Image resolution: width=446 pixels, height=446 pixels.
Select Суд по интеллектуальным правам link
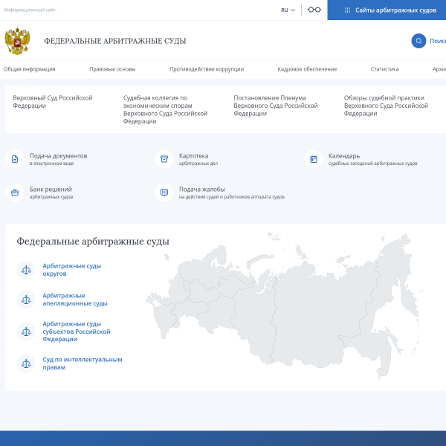[83, 363]
